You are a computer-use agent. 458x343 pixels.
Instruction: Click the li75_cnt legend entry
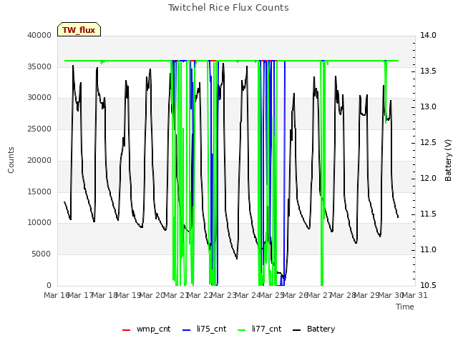click(x=204, y=329)
